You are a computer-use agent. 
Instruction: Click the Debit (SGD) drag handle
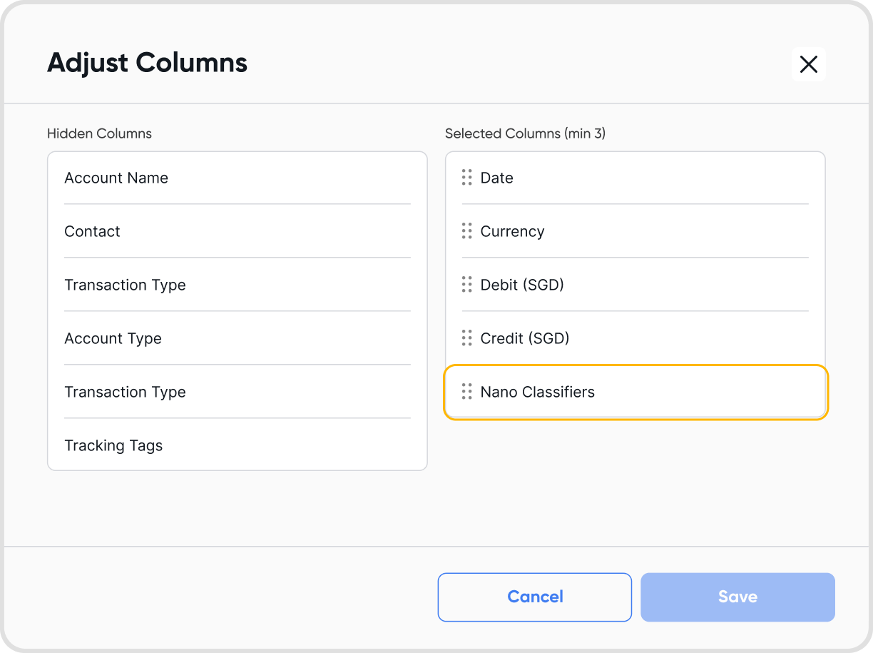467,285
